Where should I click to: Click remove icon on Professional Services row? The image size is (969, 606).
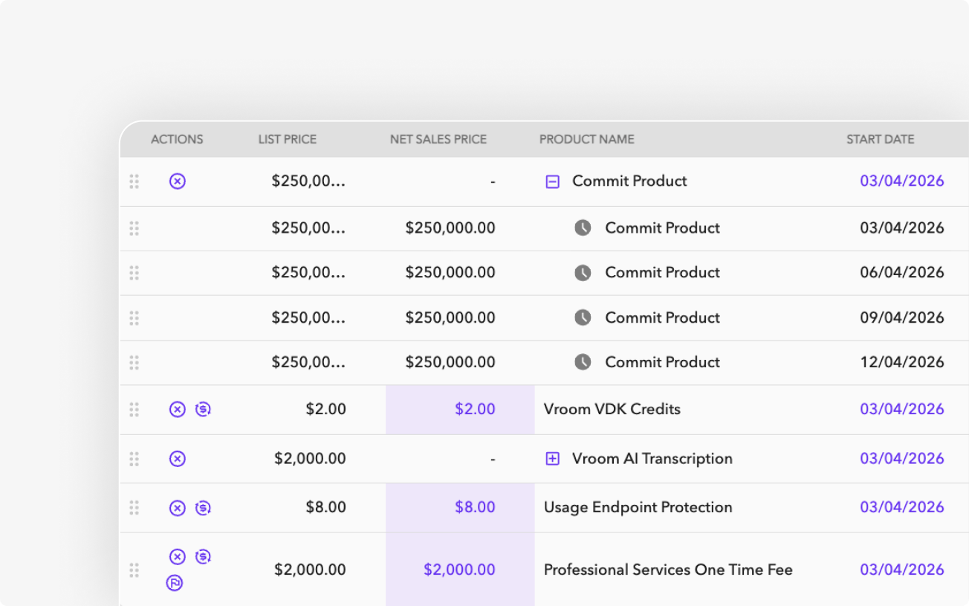tap(177, 557)
